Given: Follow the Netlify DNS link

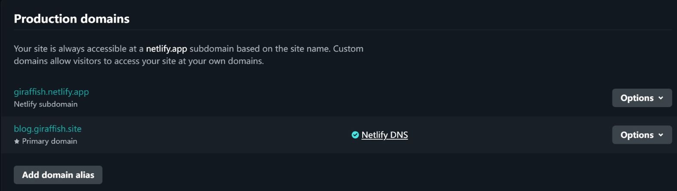Looking at the screenshot, I should [385, 135].
